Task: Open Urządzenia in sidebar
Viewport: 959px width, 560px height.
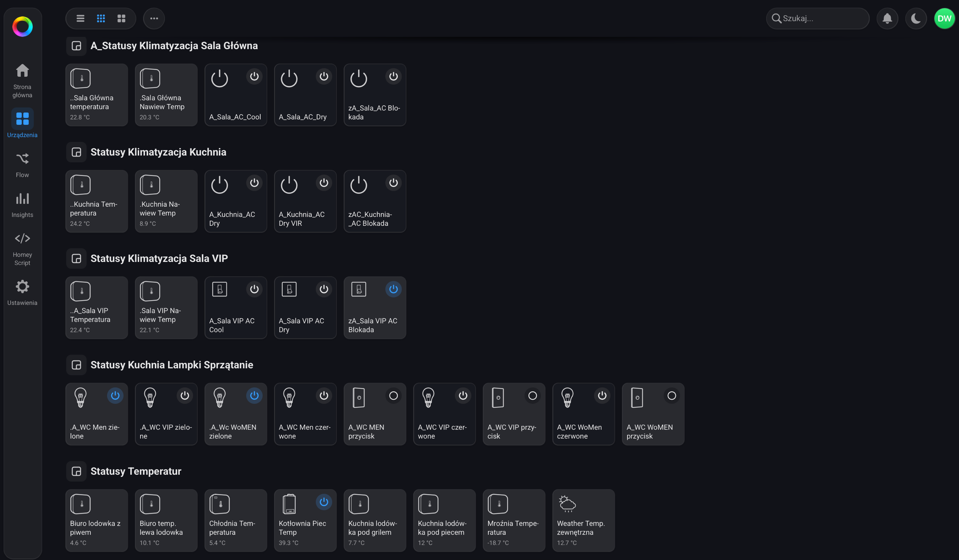Action: 22,123
